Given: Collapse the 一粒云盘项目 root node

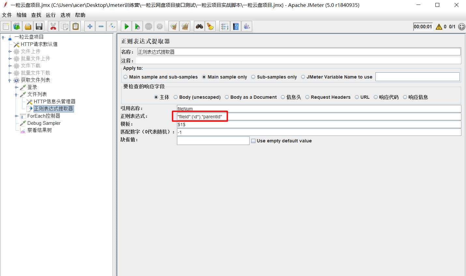Looking at the screenshot, I should pyautogui.click(x=3, y=37).
